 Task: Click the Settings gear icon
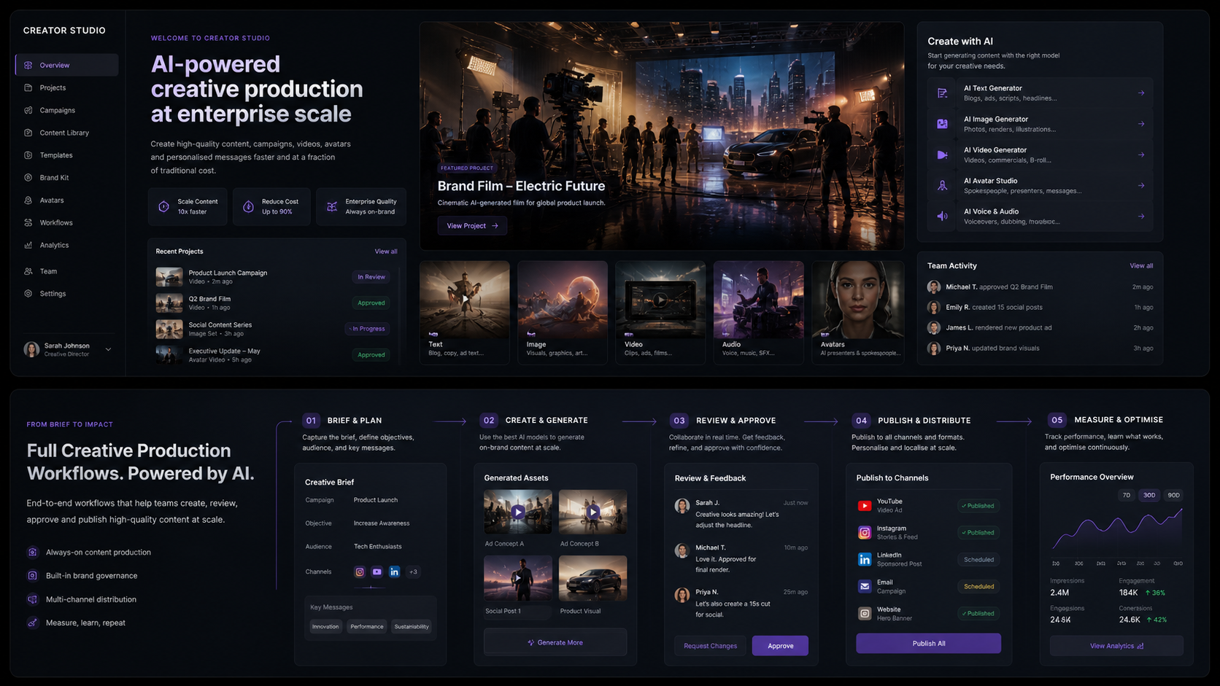coord(28,294)
